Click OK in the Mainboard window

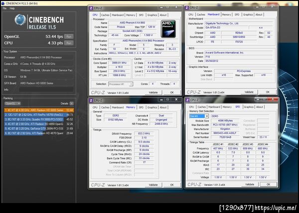(268, 92)
